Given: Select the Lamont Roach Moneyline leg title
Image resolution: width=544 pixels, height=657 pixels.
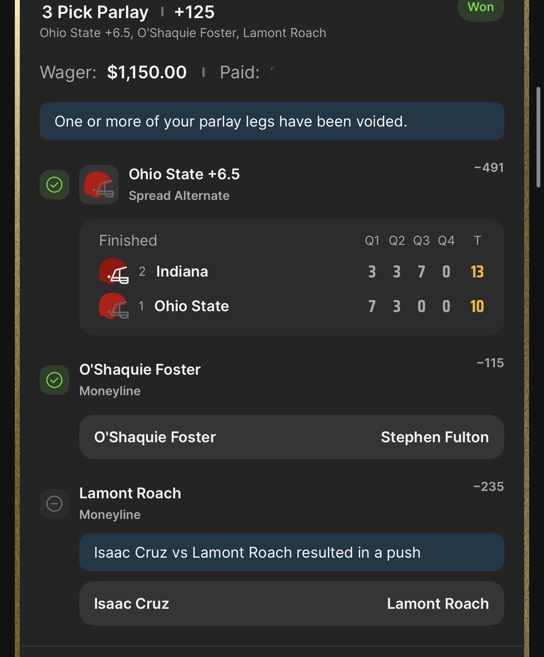Looking at the screenshot, I should [130, 493].
